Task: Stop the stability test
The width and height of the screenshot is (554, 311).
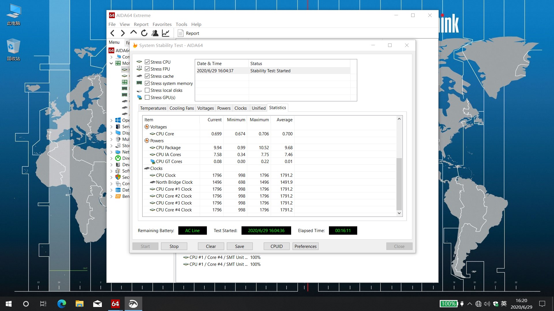Action: pyautogui.click(x=174, y=246)
